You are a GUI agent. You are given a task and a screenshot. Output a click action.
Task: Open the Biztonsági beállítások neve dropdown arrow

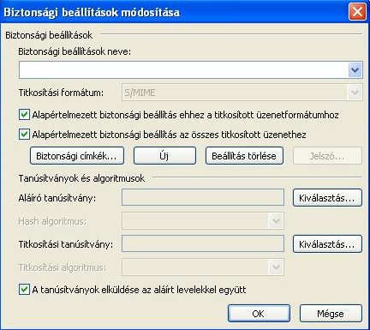pos(355,70)
